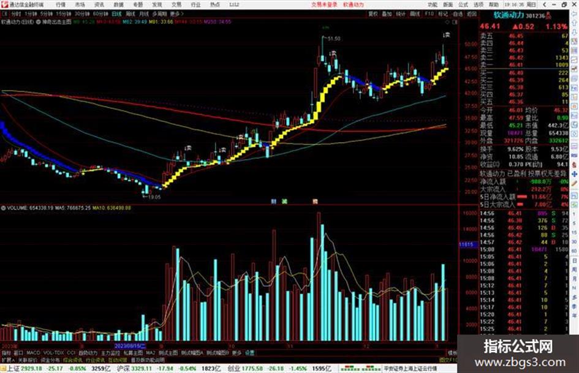Select the 周线 weekly period tab
The height and width of the screenshot is (373, 579).
(x=131, y=13)
